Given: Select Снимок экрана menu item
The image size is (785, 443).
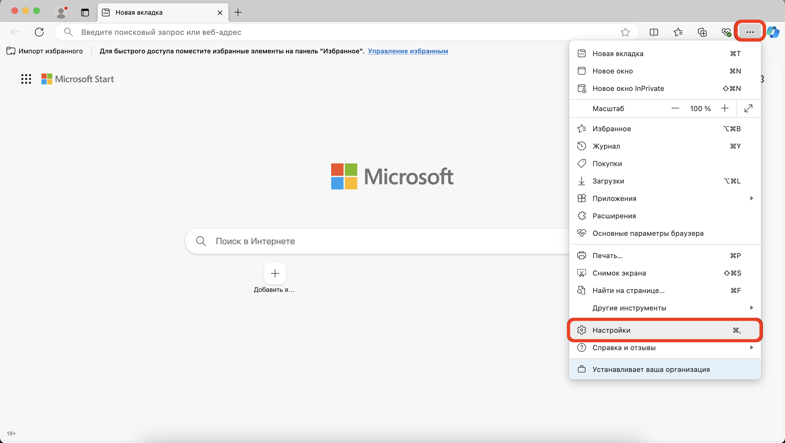Looking at the screenshot, I should (665, 273).
